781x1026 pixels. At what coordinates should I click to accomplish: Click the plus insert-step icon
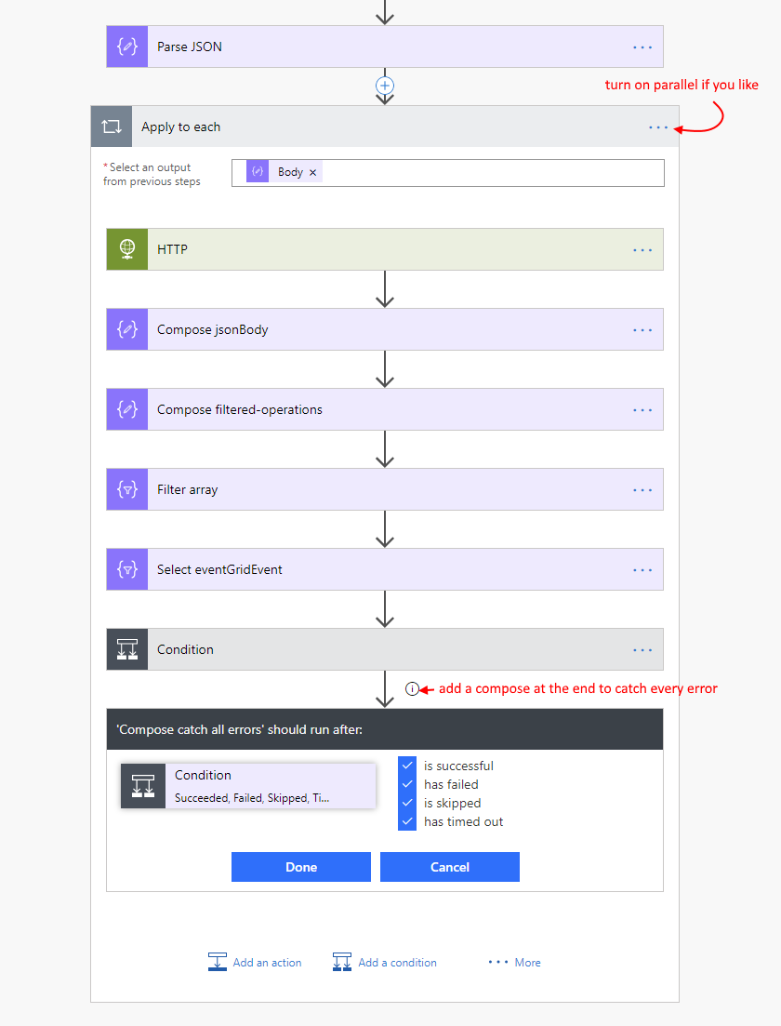(x=385, y=86)
